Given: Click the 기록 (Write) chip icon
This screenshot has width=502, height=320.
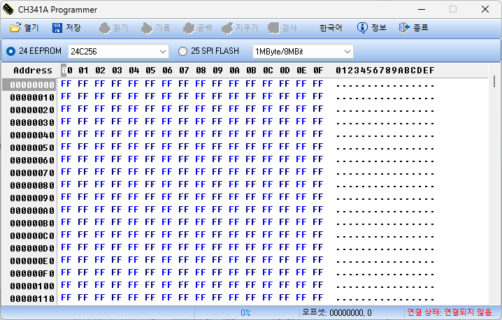Looking at the screenshot, I should coord(147,28).
